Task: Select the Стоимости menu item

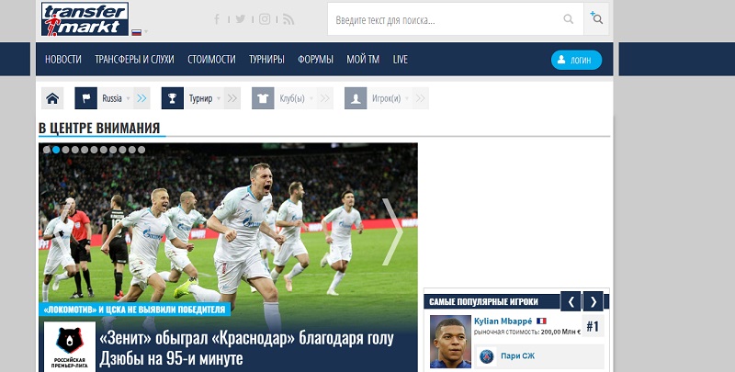Action: [211, 60]
